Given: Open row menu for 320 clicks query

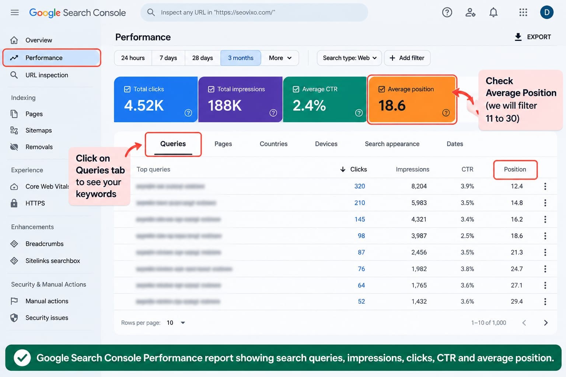Looking at the screenshot, I should point(545,186).
